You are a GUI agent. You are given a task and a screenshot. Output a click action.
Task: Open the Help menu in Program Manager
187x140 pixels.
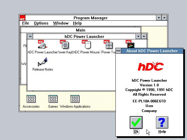tap(77, 23)
